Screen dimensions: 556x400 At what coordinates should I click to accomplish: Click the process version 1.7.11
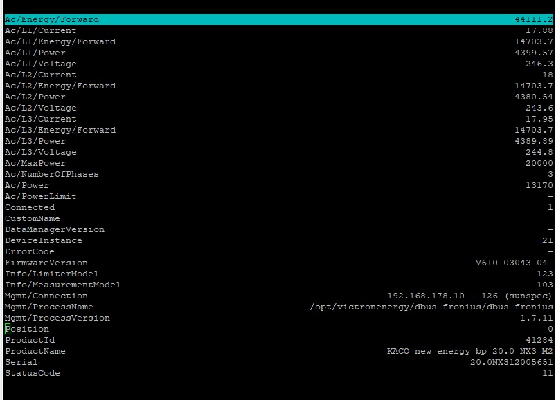pos(536,318)
